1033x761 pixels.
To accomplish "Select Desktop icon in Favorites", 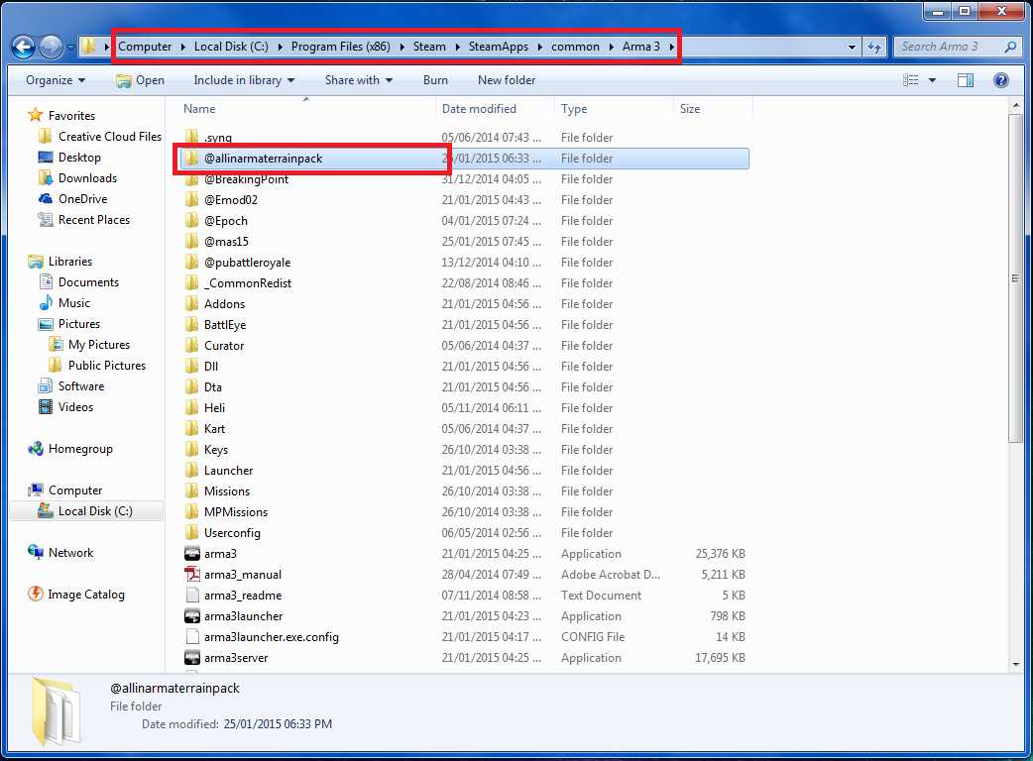I will pos(46,158).
